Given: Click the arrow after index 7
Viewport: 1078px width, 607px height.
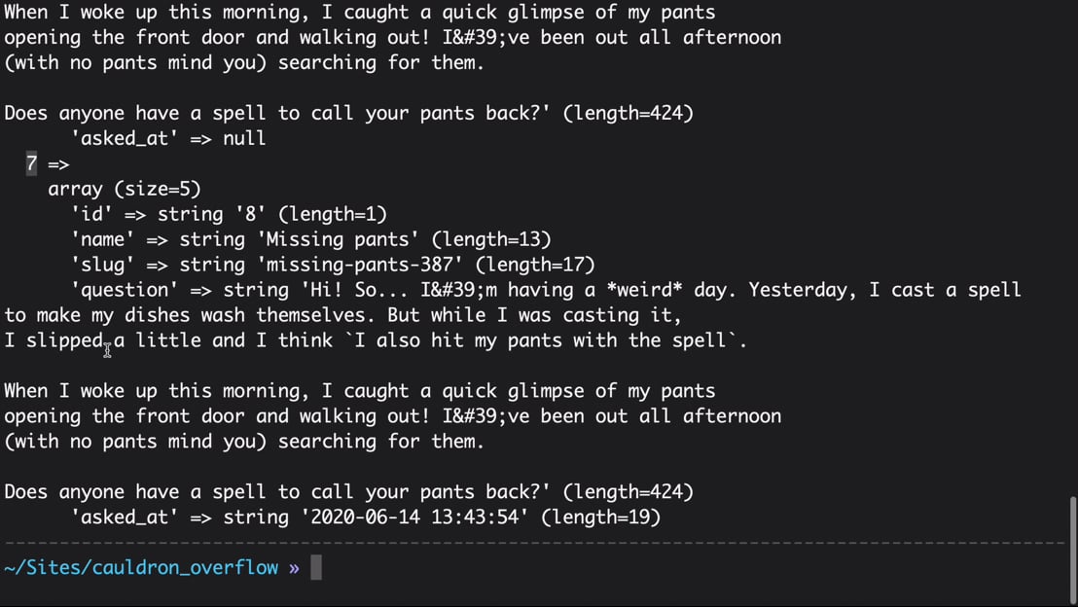Looking at the screenshot, I should (58, 165).
